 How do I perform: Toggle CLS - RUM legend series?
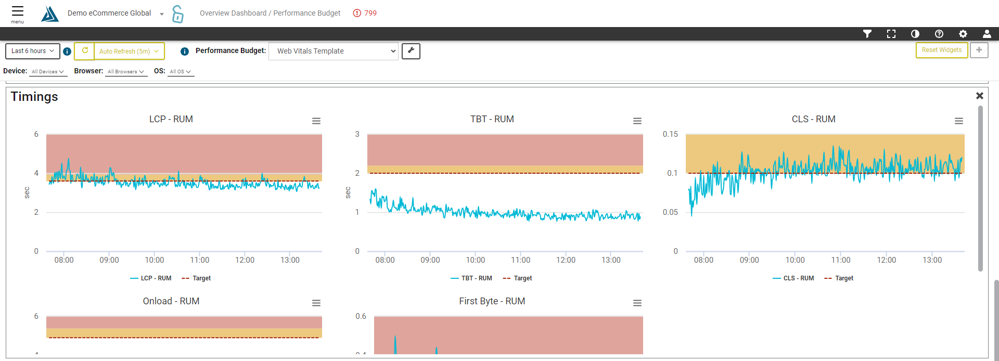click(793, 278)
